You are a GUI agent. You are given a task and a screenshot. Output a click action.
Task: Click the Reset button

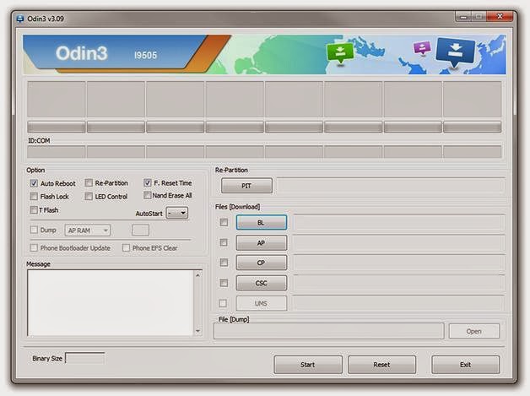[x=381, y=365]
